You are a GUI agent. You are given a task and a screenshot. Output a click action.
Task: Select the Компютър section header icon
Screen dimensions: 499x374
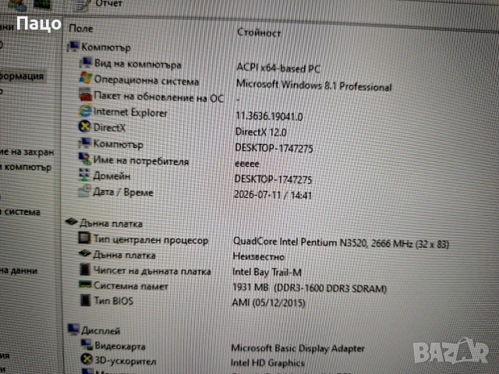(73, 47)
